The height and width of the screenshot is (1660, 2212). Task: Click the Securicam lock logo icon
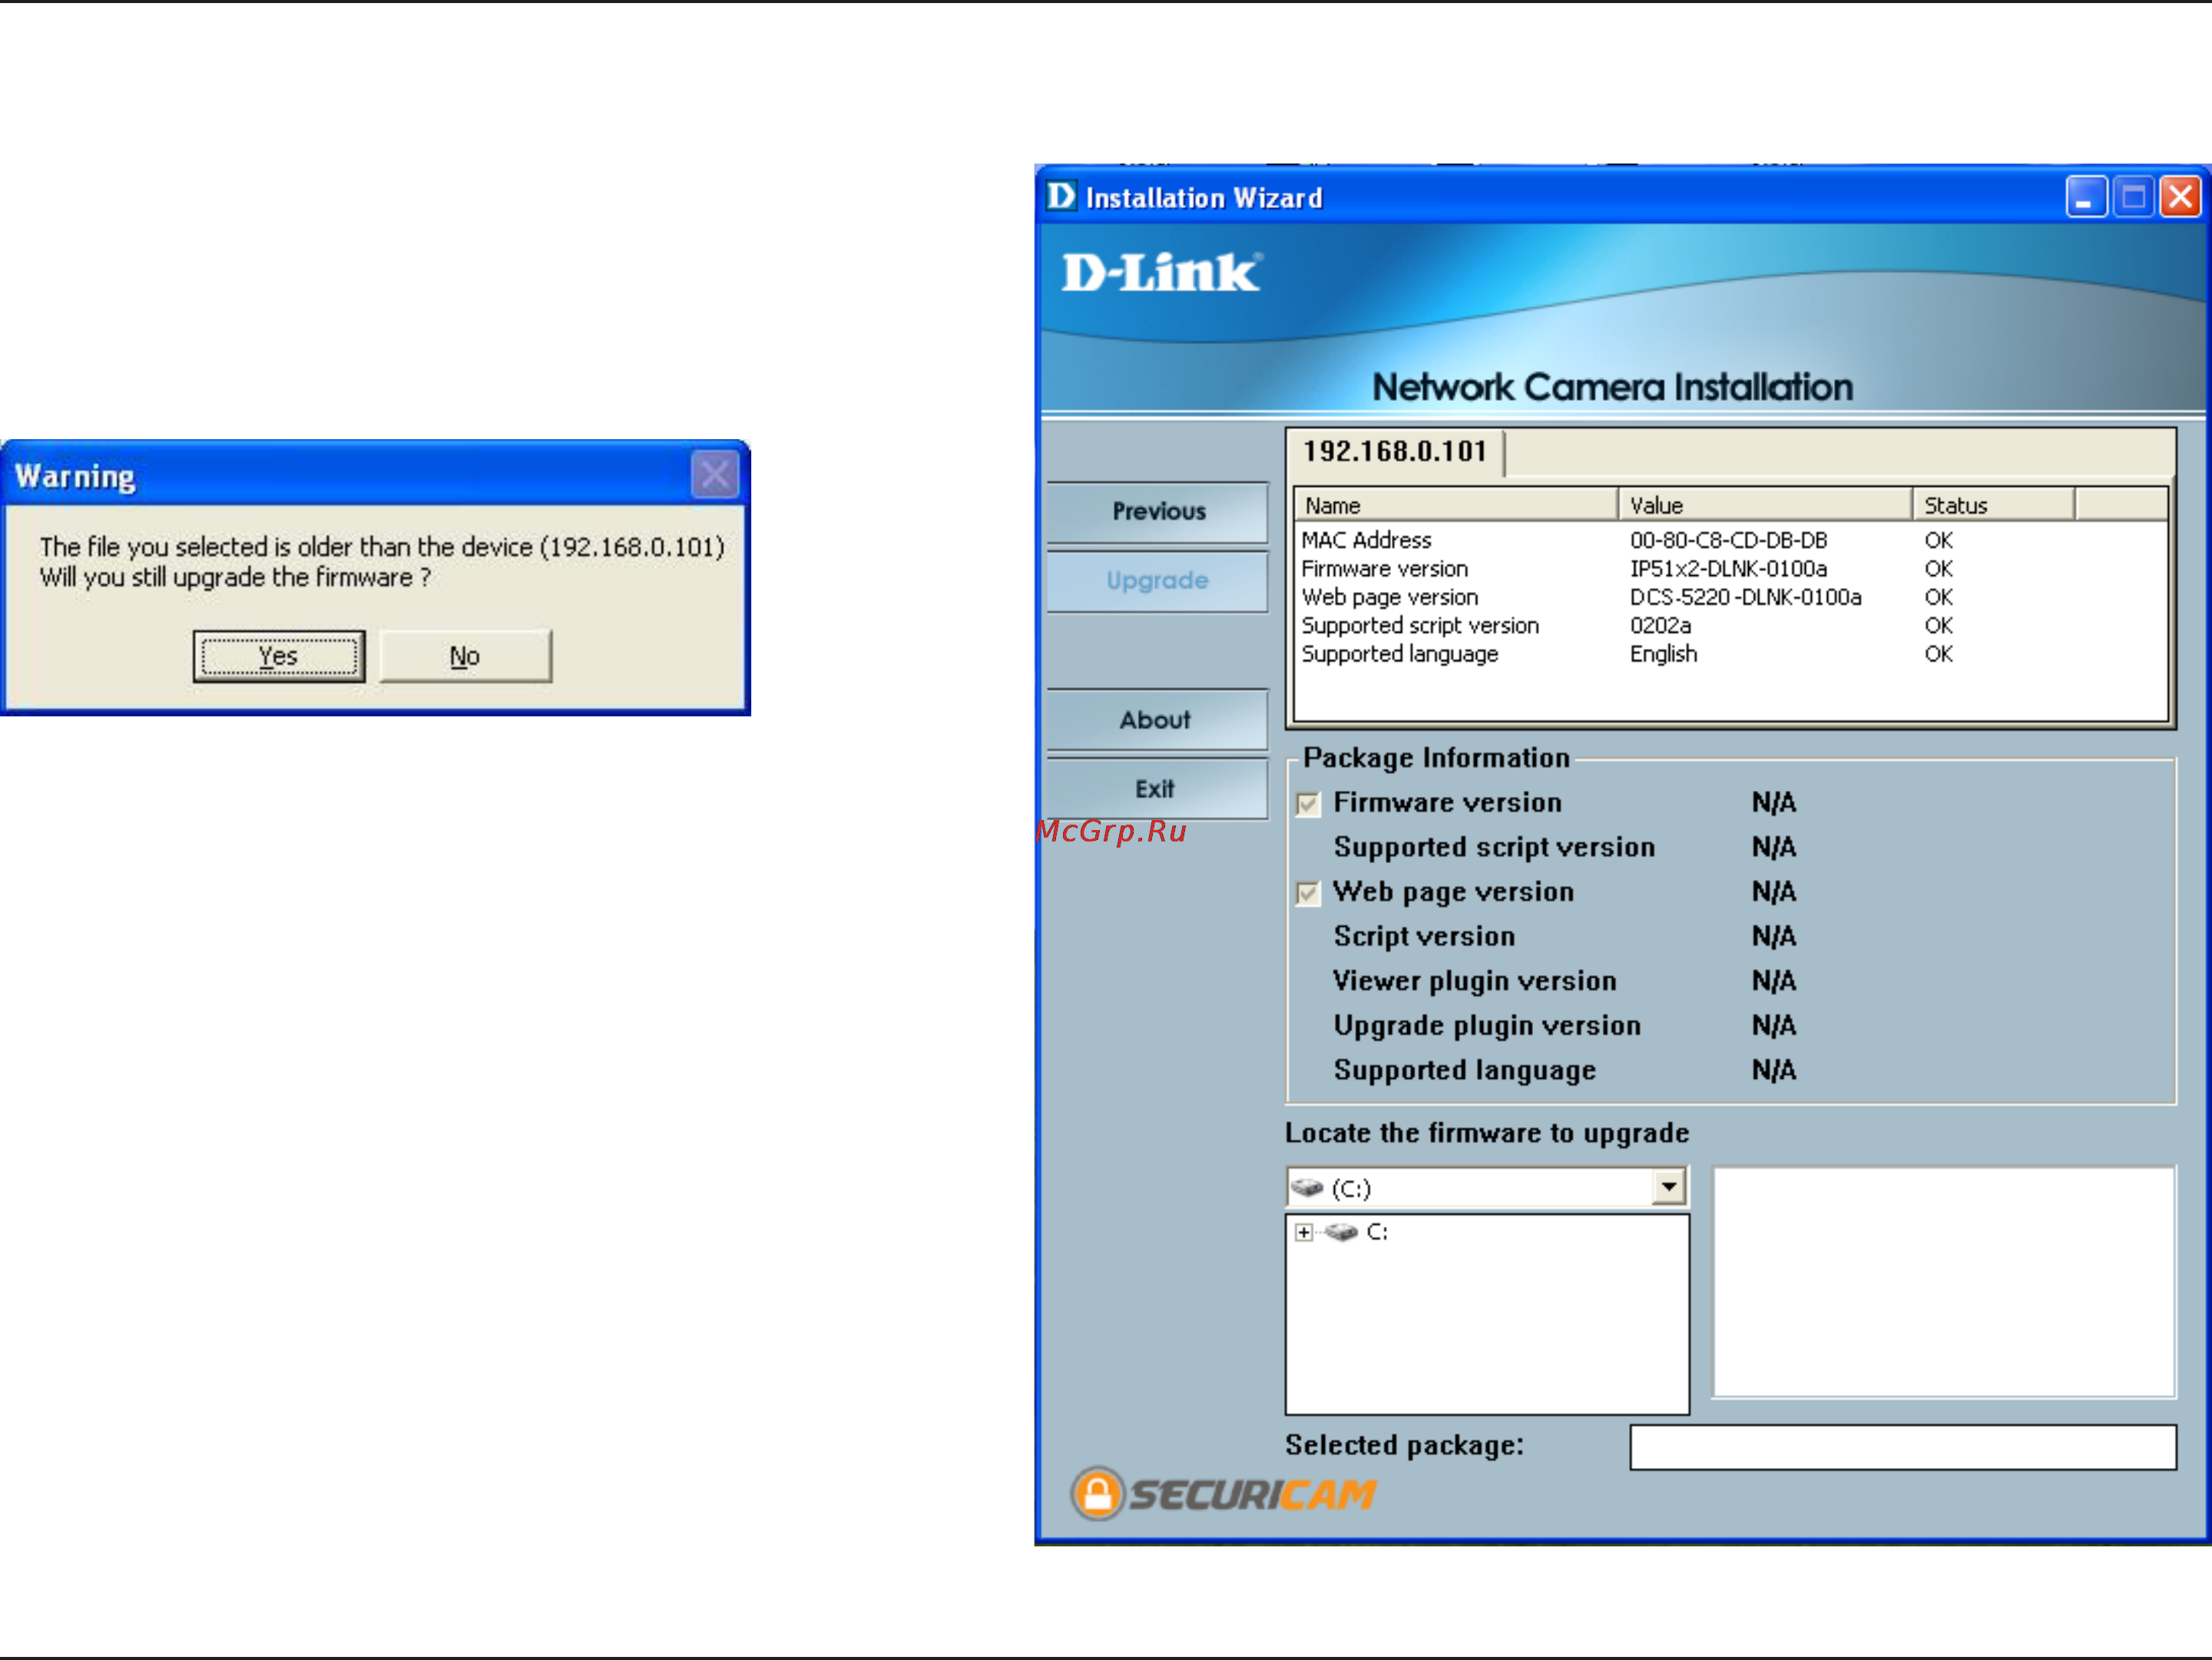1098,1494
